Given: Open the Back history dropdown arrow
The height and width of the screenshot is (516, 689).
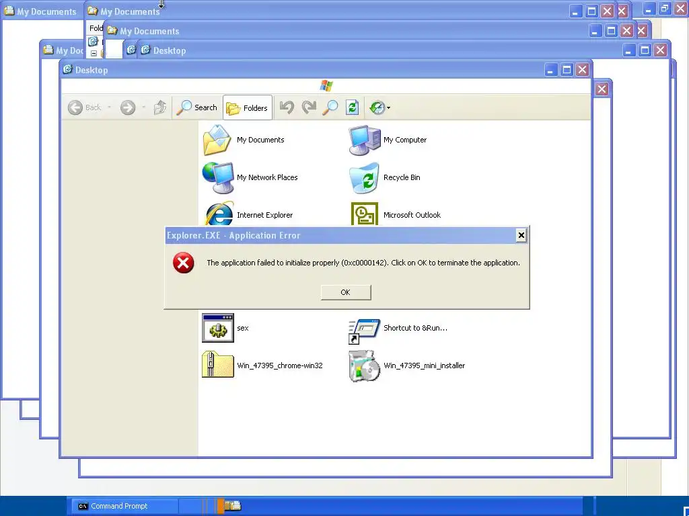Looking at the screenshot, I should coord(110,107).
